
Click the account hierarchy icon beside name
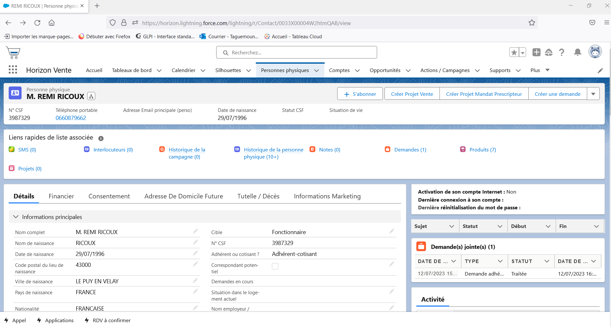point(91,96)
